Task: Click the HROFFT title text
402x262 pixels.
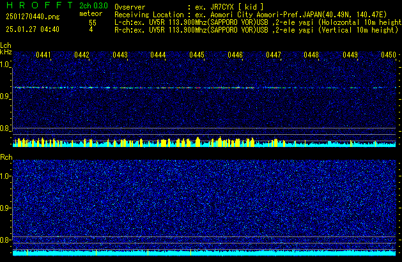Action: (x=40, y=5)
